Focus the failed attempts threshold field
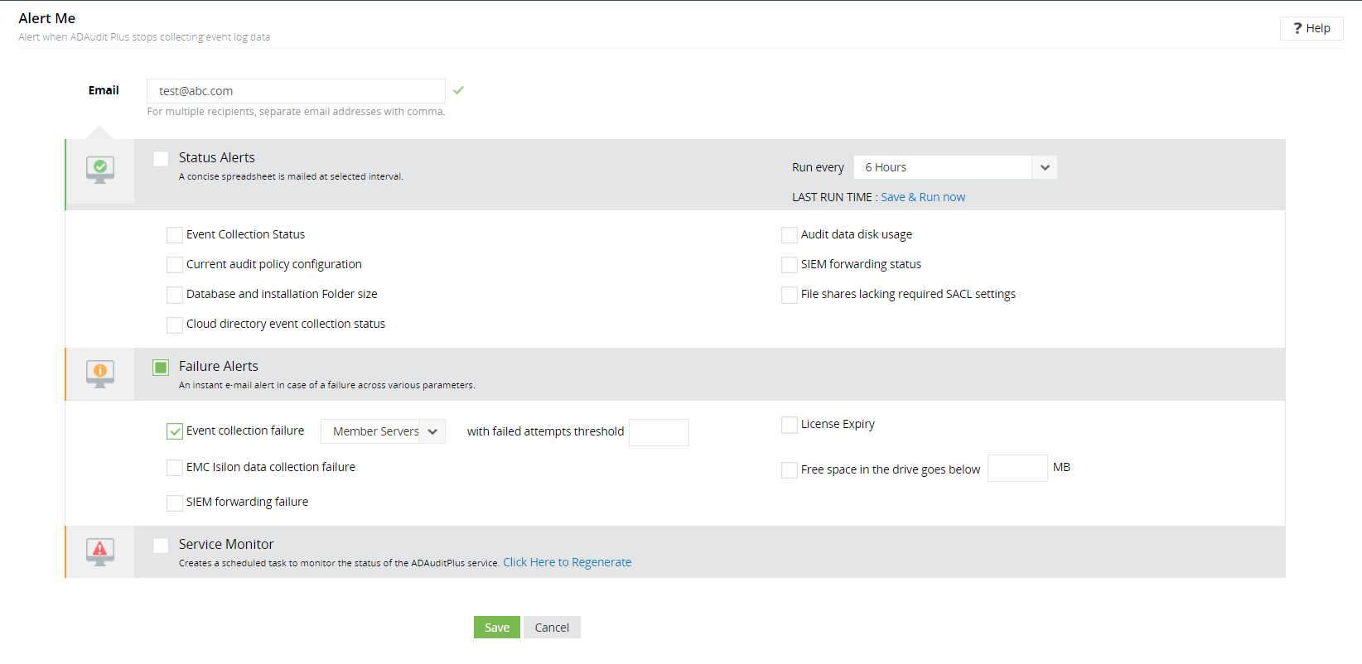The width and height of the screenshot is (1362, 664). pyautogui.click(x=659, y=432)
